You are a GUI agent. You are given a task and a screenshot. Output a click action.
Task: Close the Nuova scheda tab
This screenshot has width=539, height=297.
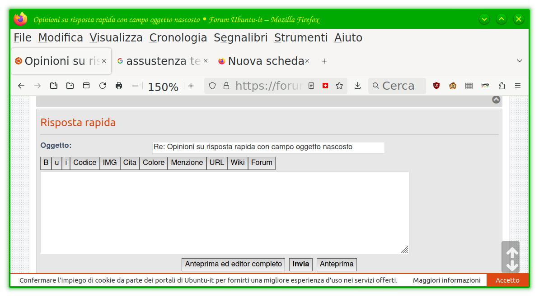pos(307,61)
